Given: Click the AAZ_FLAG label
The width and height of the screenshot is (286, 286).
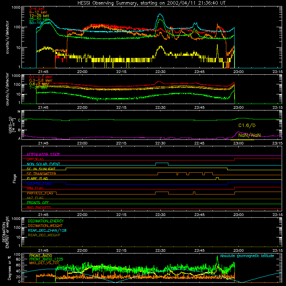Looking at the screenshot, I should [35, 198].
